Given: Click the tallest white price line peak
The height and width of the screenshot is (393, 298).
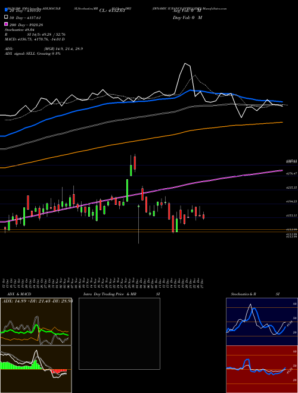Looking at the screenshot, I should click(x=185, y=64).
